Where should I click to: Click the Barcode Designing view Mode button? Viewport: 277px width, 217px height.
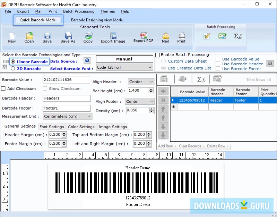(97, 20)
